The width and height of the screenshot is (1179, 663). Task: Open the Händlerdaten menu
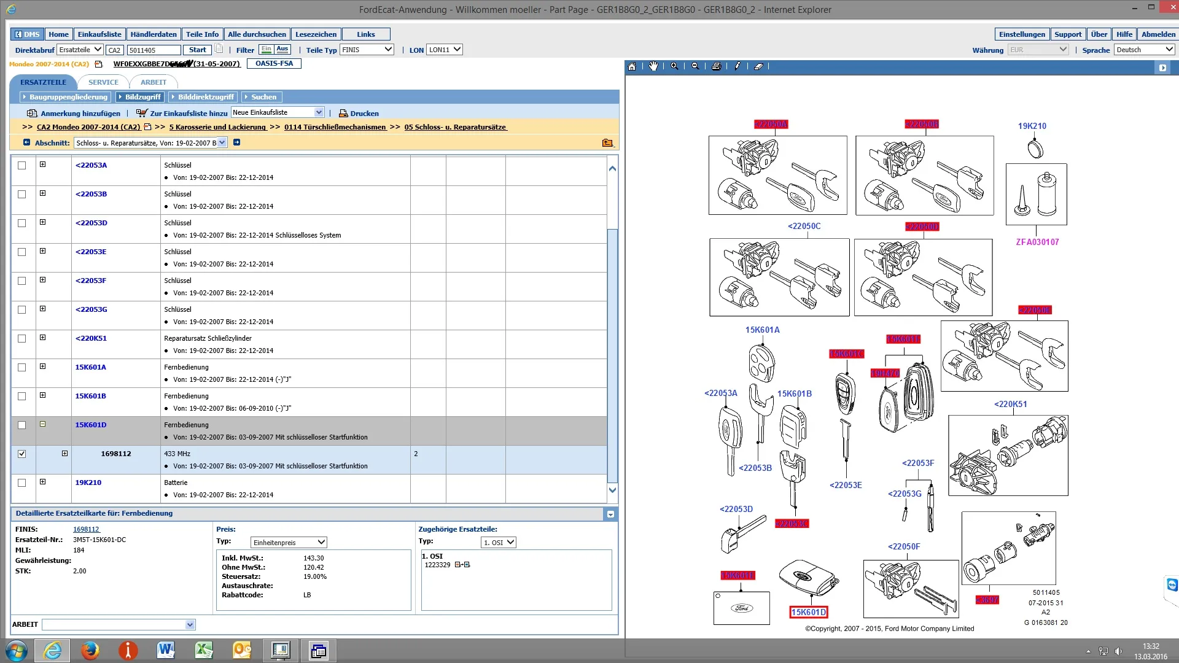pyautogui.click(x=154, y=34)
